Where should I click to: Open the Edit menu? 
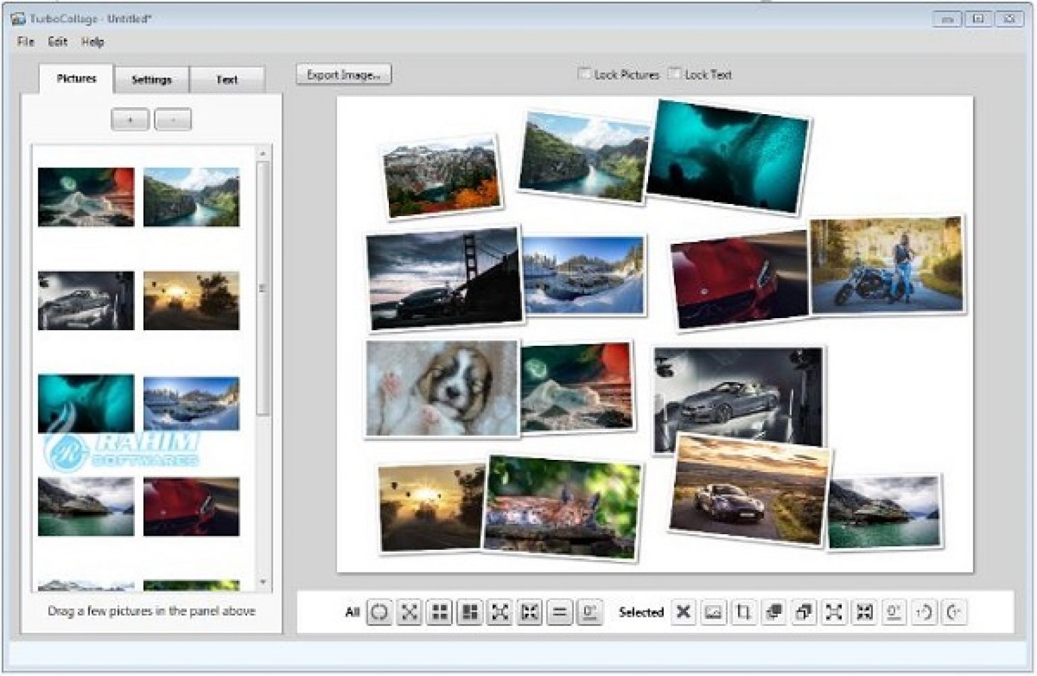pyautogui.click(x=57, y=42)
